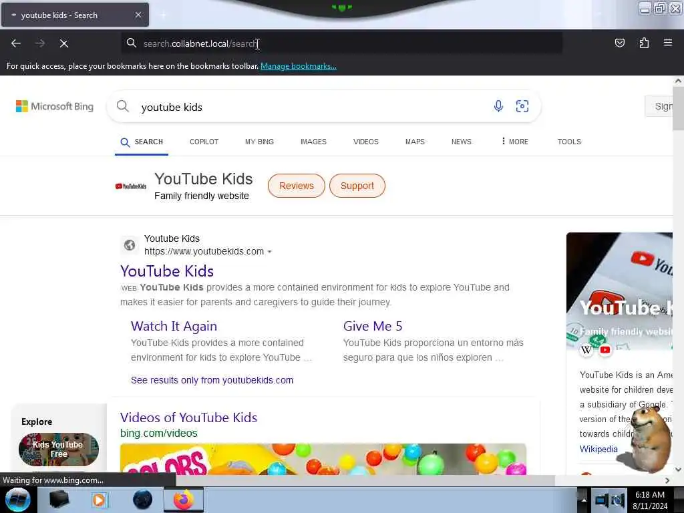Click the Wikipedia W icon in the side panel
The image size is (684, 513).
click(x=586, y=350)
